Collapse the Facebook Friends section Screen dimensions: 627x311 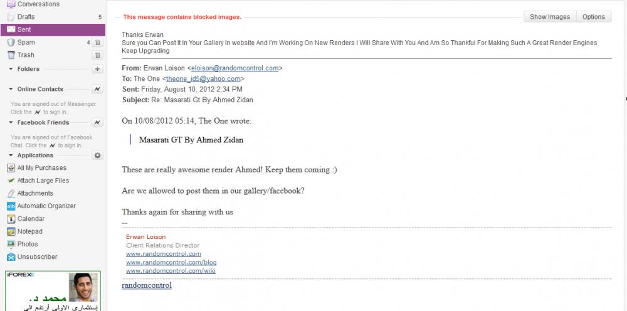(11, 122)
